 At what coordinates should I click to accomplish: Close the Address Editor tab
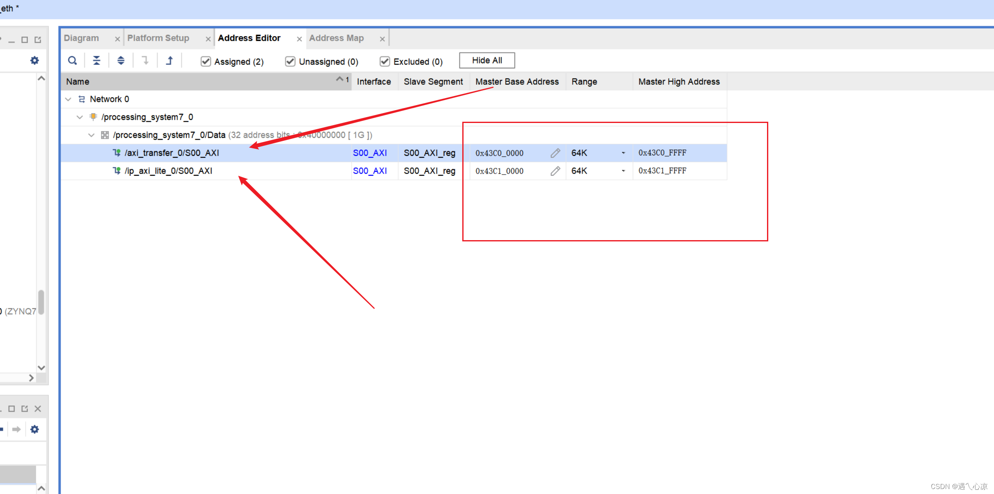pos(299,39)
